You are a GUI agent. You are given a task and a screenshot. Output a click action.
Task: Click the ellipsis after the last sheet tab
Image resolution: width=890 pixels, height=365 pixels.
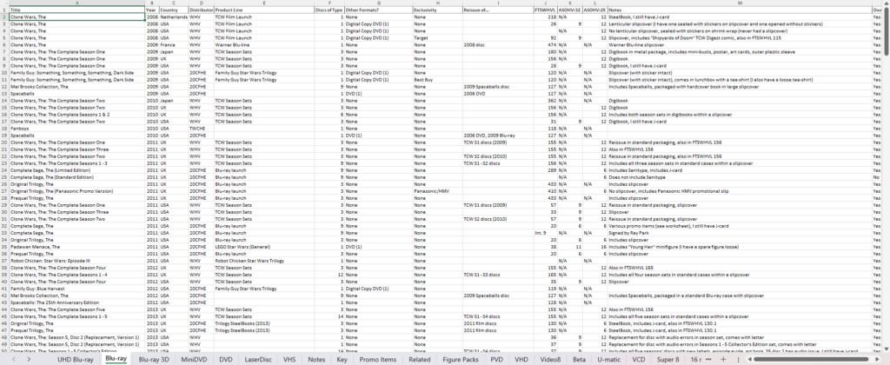[707, 357]
